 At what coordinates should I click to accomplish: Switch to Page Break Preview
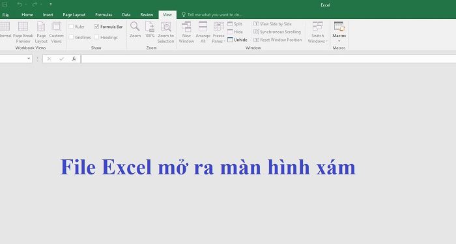(23, 33)
